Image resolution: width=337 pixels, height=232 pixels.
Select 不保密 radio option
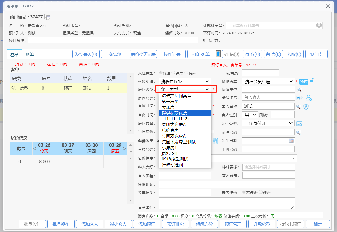(244, 192)
